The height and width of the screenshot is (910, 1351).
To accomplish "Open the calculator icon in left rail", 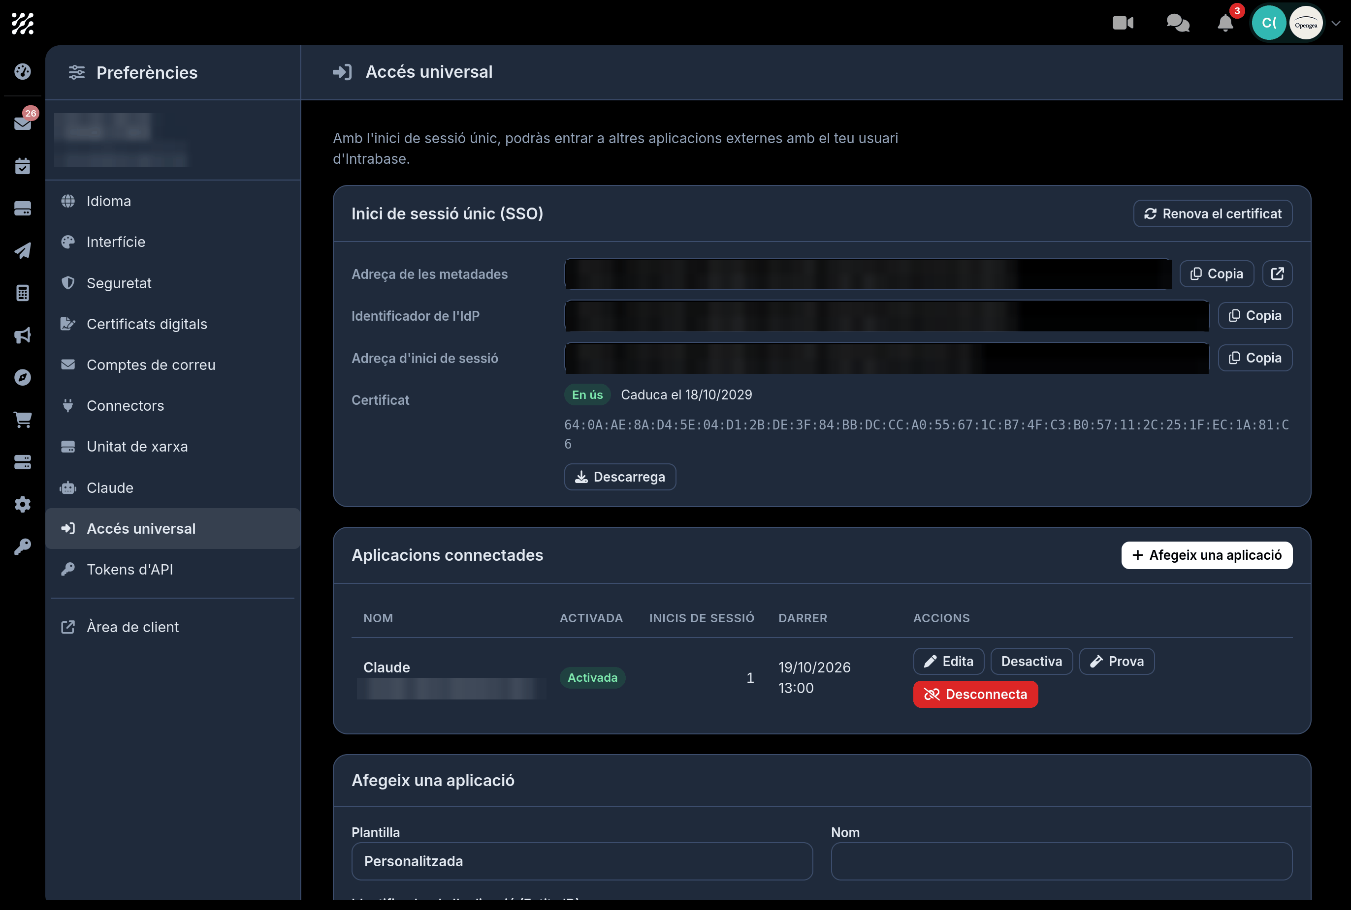I will pos(23,293).
